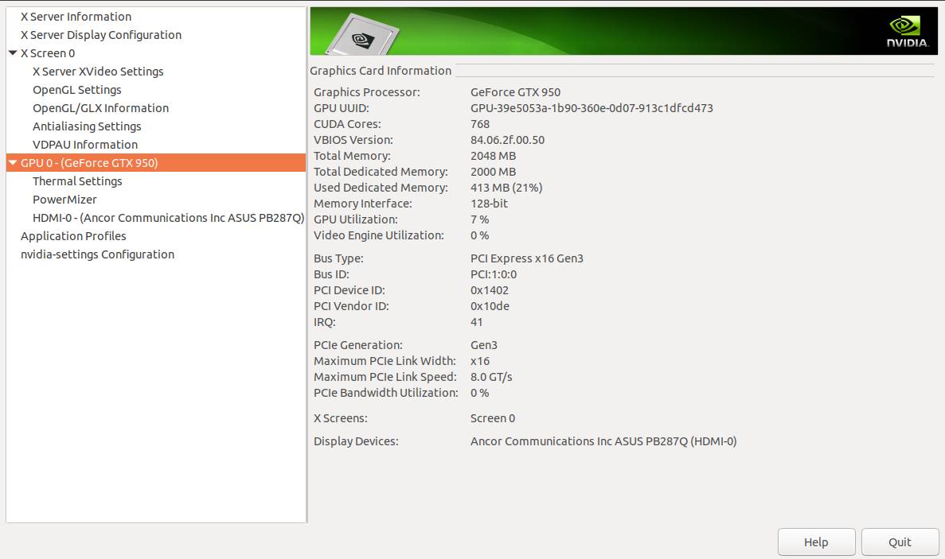945x559 pixels.
Task: Open X Server XVideo Settings
Action: [x=98, y=72]
